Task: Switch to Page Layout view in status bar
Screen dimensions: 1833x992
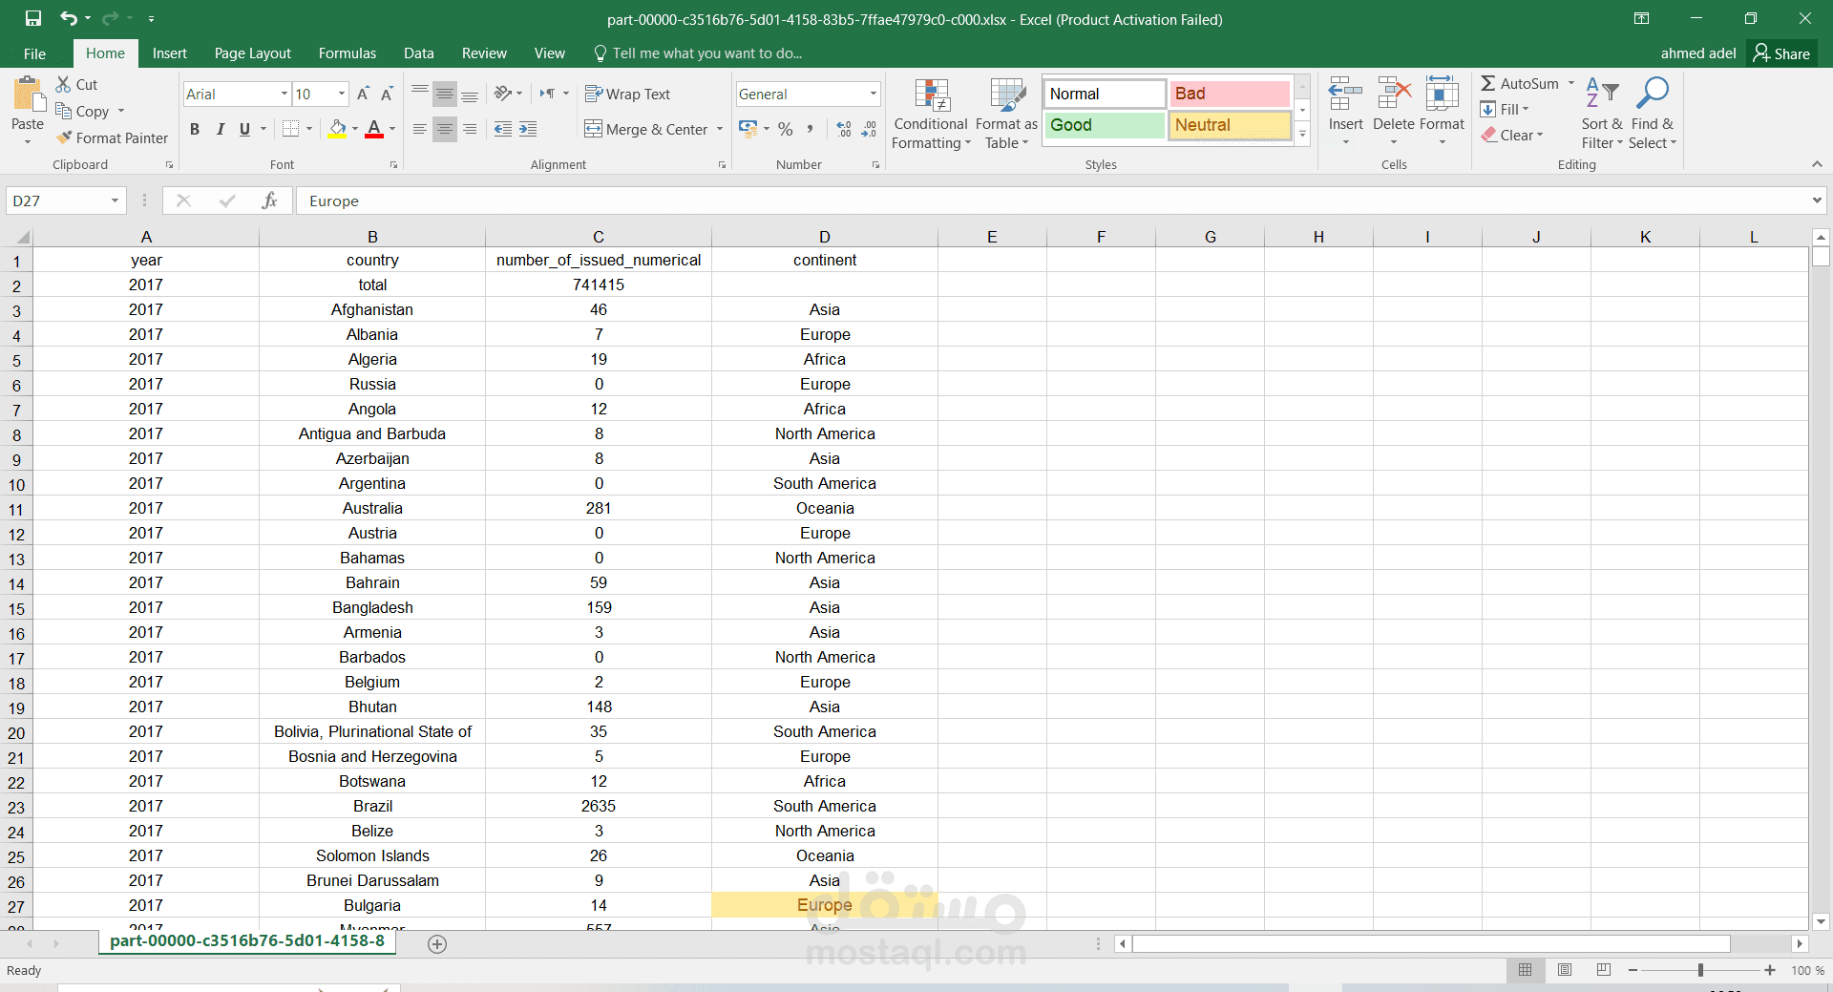Action: click(x=1565, y=970)
